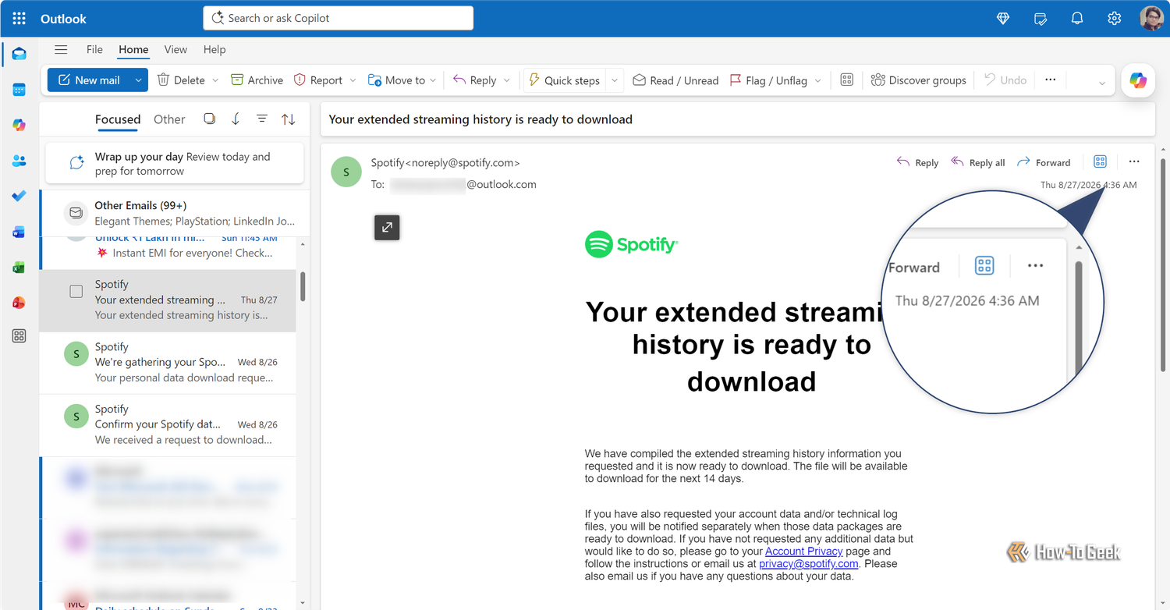Expand the Delete dropdown arrow
The image size is (1170, 610).
214,80
